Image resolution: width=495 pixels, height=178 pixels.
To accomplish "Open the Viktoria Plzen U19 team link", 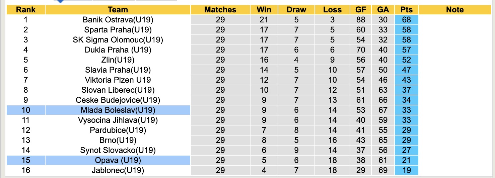I will (118, 80).
